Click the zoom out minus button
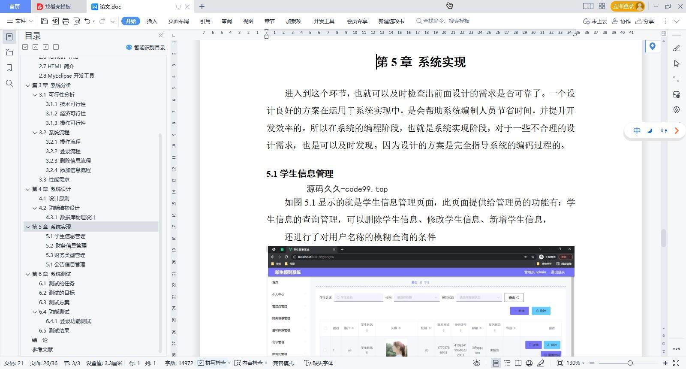 point(592,363)
